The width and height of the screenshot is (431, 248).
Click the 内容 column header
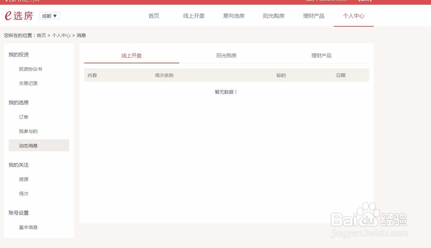[x=92, y=75]
